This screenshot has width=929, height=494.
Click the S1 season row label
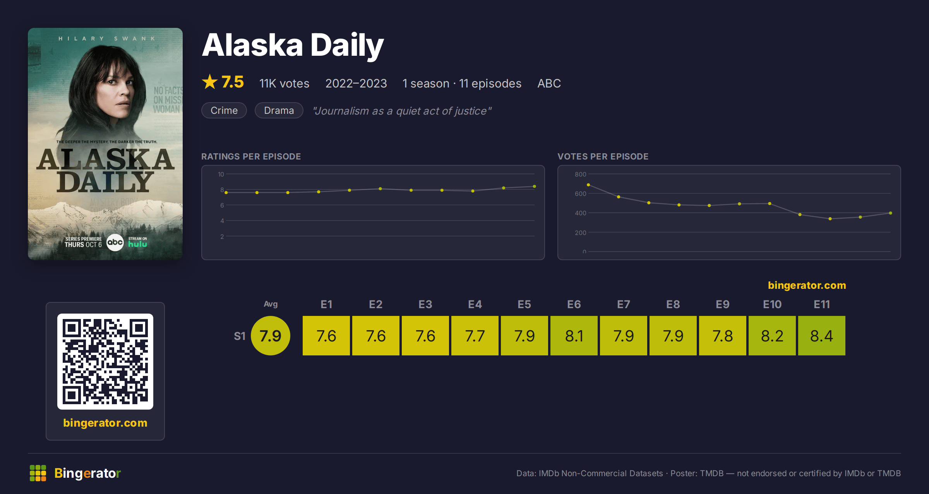pyautogui.click(x=240, y=336)
